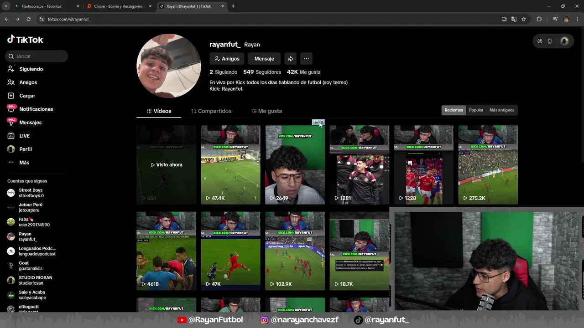Bookmark this page with star icon
This screenshot has width=584, height=328.
tap(524, 19)
